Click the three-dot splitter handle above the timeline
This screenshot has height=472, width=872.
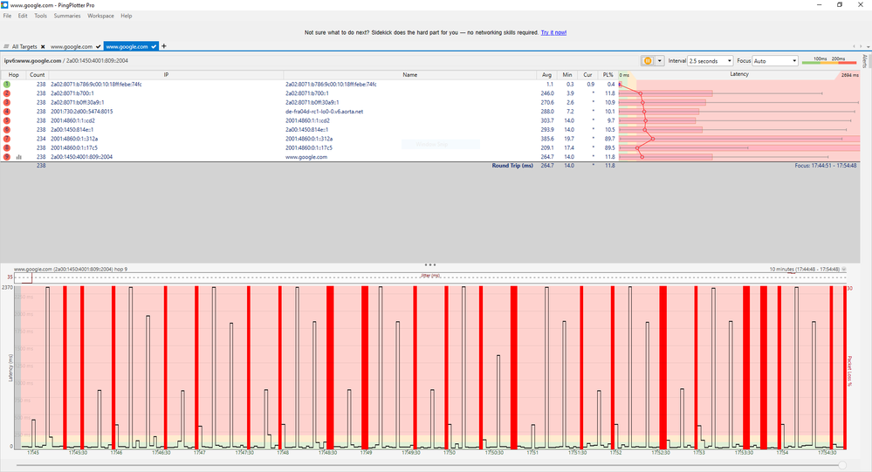click(429, 264)
